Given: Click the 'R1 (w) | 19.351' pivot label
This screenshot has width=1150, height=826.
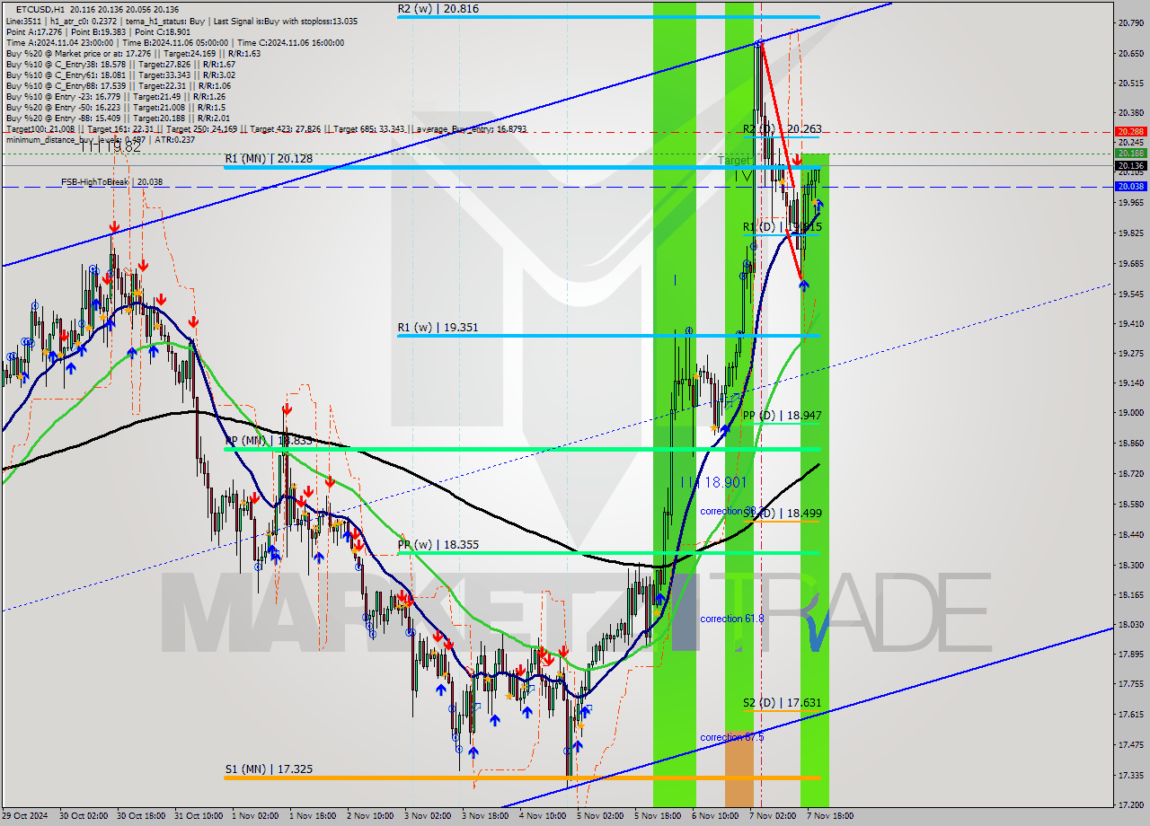Looking at the screenshot, I should click(x=438, y=328).
